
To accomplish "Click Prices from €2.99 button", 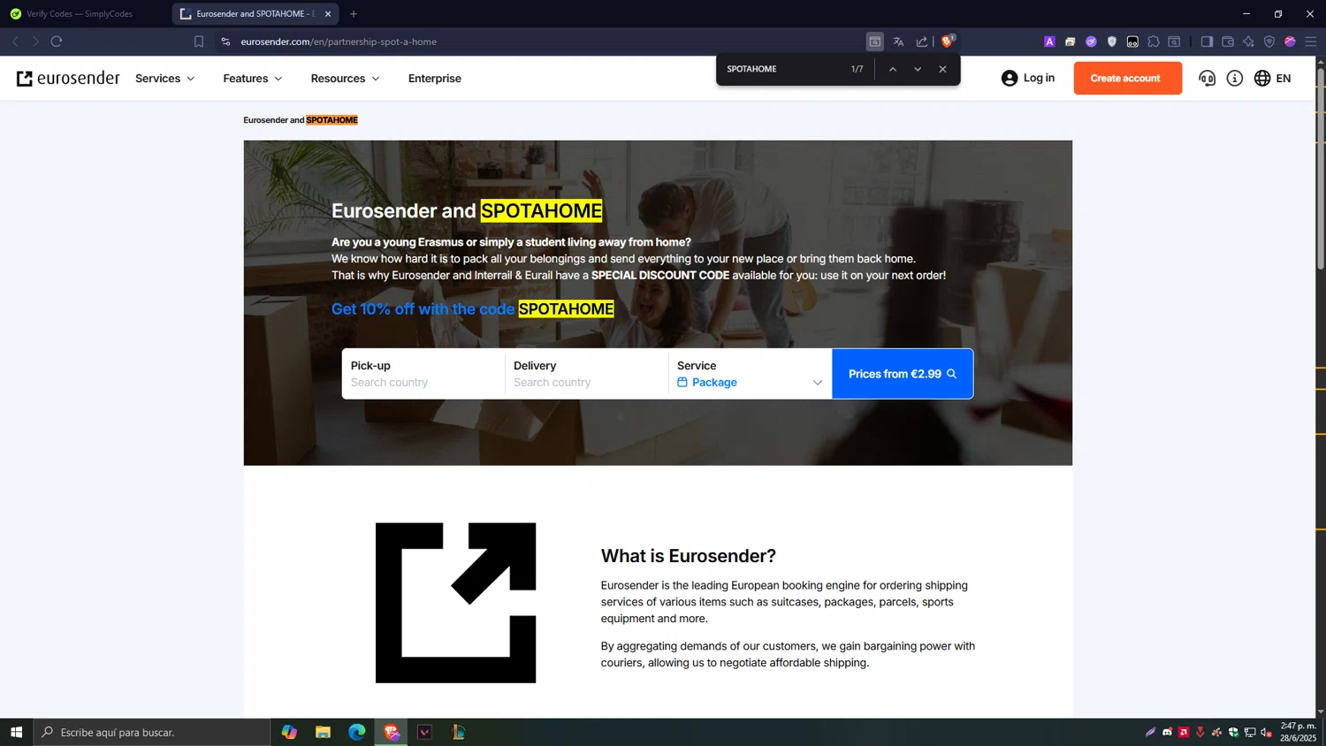I will coord(903,374).
